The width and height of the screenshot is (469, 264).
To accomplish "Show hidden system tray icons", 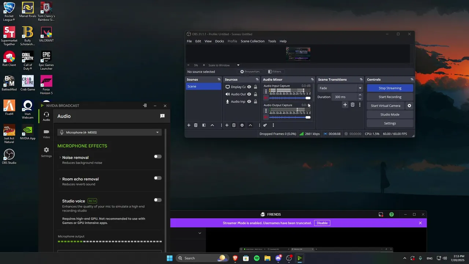I will tap(405, 258).
